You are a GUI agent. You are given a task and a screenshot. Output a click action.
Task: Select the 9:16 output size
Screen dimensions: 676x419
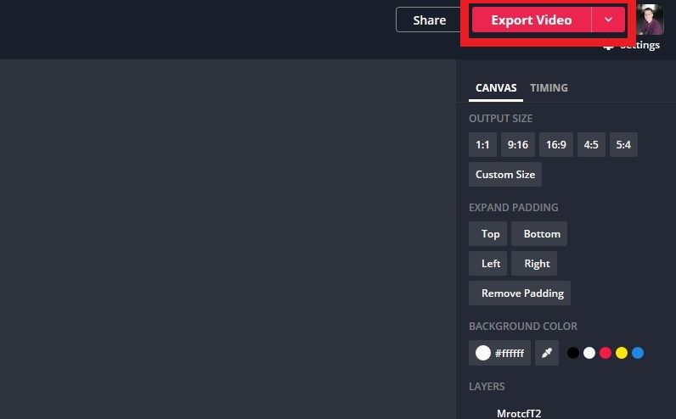[x=518, y=145]
